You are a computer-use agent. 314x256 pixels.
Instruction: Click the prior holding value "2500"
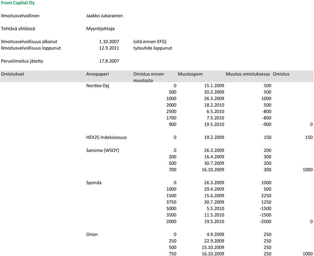point(171,111)
